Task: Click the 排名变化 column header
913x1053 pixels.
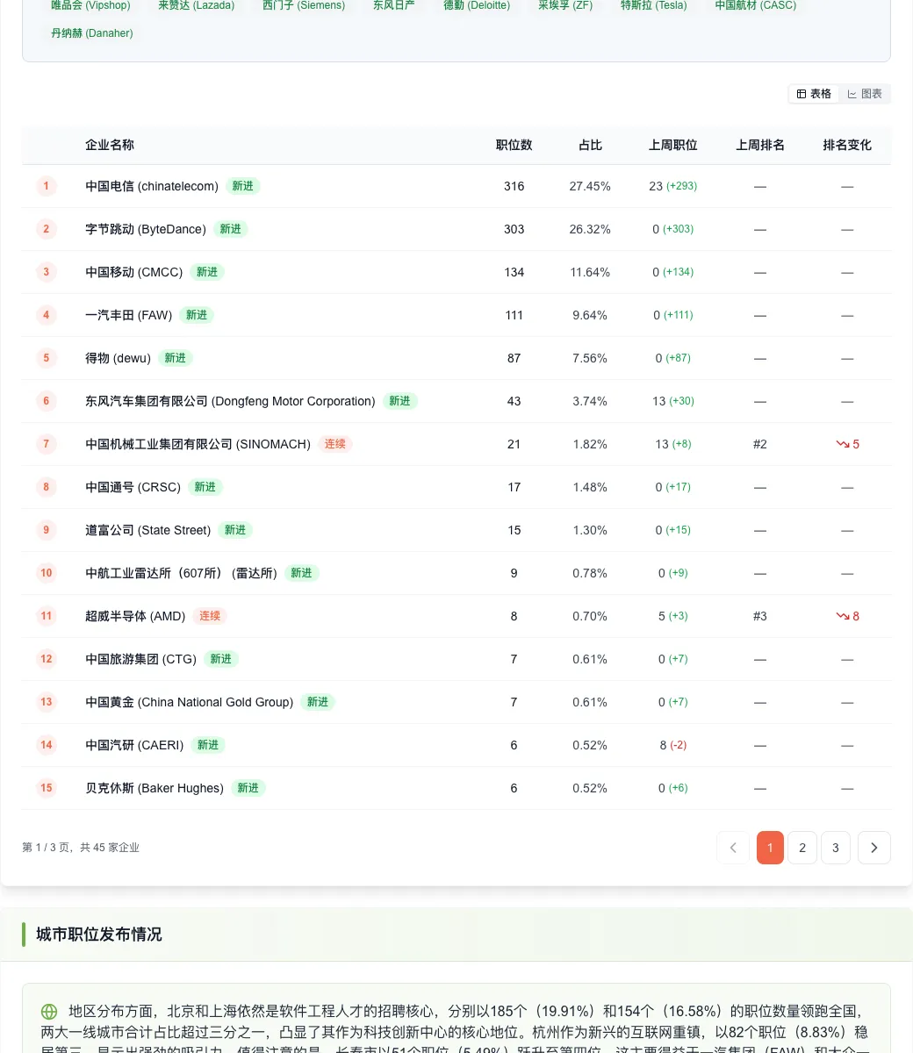Action: (x=847, y=145)
